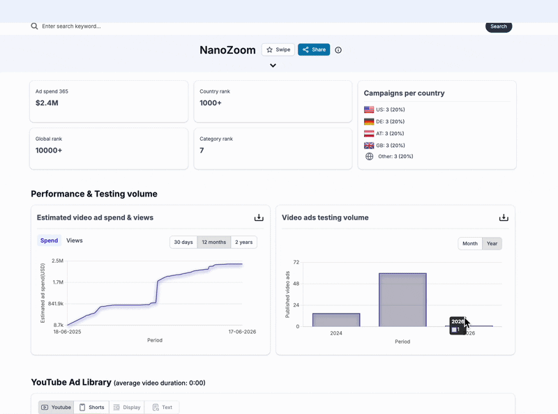Click the German flag icon
Image resolution: width=558 pixels, height=414 pixels.
(x=369, y=122)
